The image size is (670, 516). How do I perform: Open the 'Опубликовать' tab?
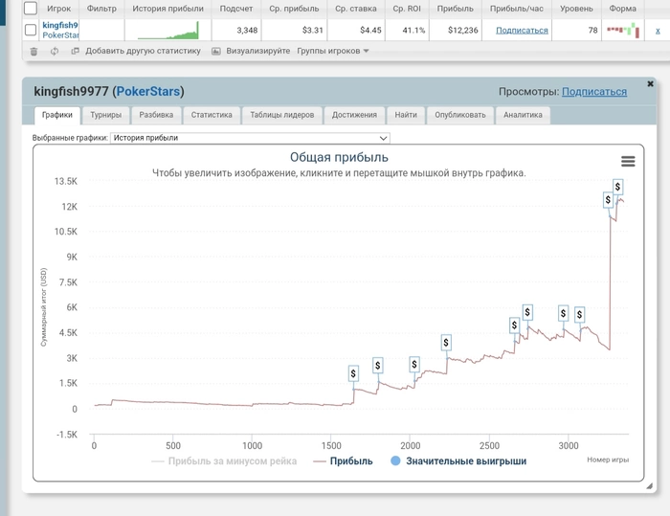click(x=460, y=115)
